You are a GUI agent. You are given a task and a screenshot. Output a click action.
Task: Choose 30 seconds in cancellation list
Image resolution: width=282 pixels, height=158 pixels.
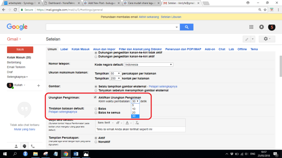[x=135, y=116]
